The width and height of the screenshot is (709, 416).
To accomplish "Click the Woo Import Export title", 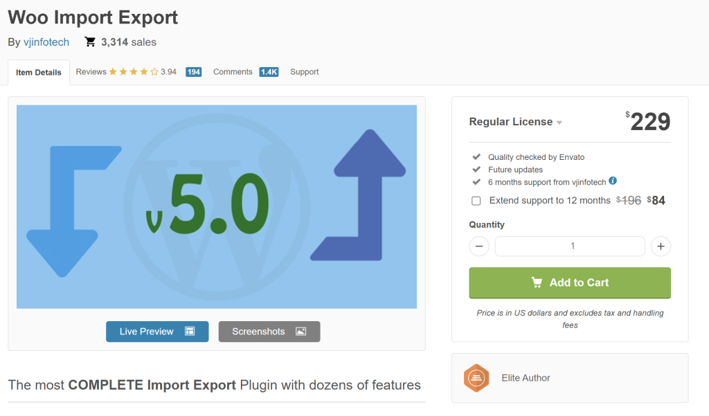I will point(93,17).
